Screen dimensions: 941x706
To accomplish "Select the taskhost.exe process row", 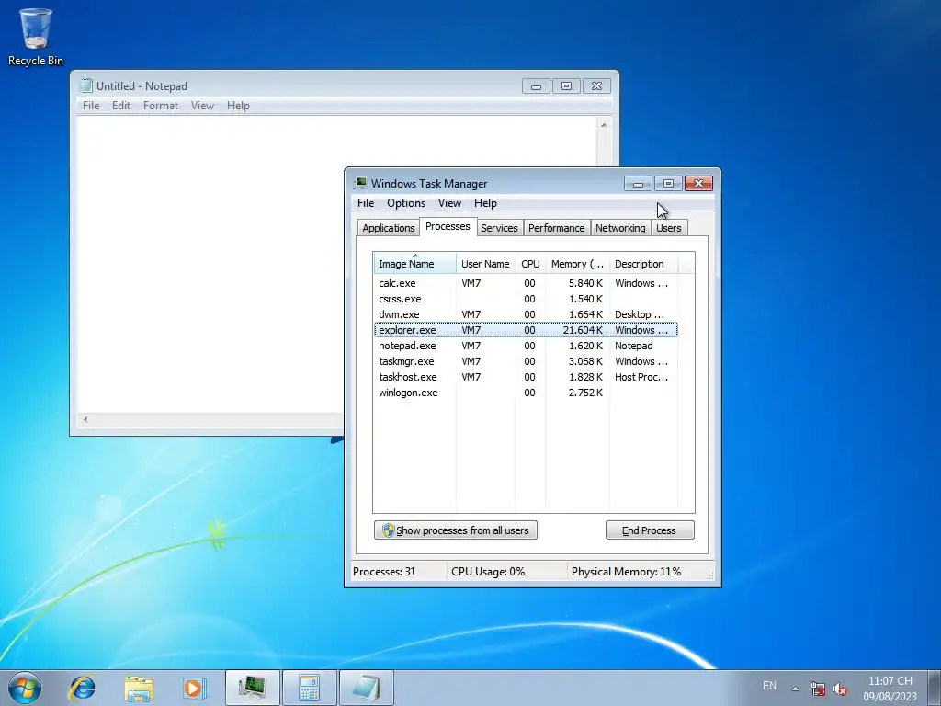I will [526, 376].
